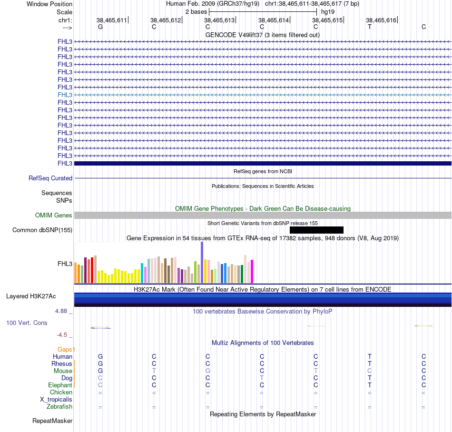Click the Chicken species label

pyautogui.click(x=61, y=392)
